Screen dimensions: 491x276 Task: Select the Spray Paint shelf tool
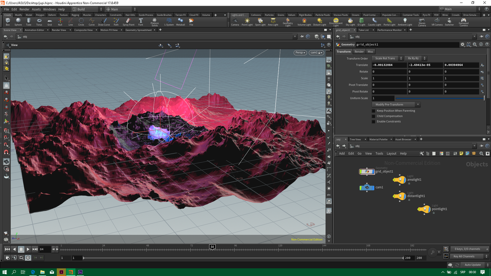pos(129,22)
